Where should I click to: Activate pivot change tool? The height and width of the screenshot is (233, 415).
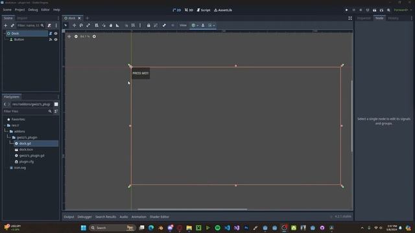pyautogui.click(x=104, y=25)
